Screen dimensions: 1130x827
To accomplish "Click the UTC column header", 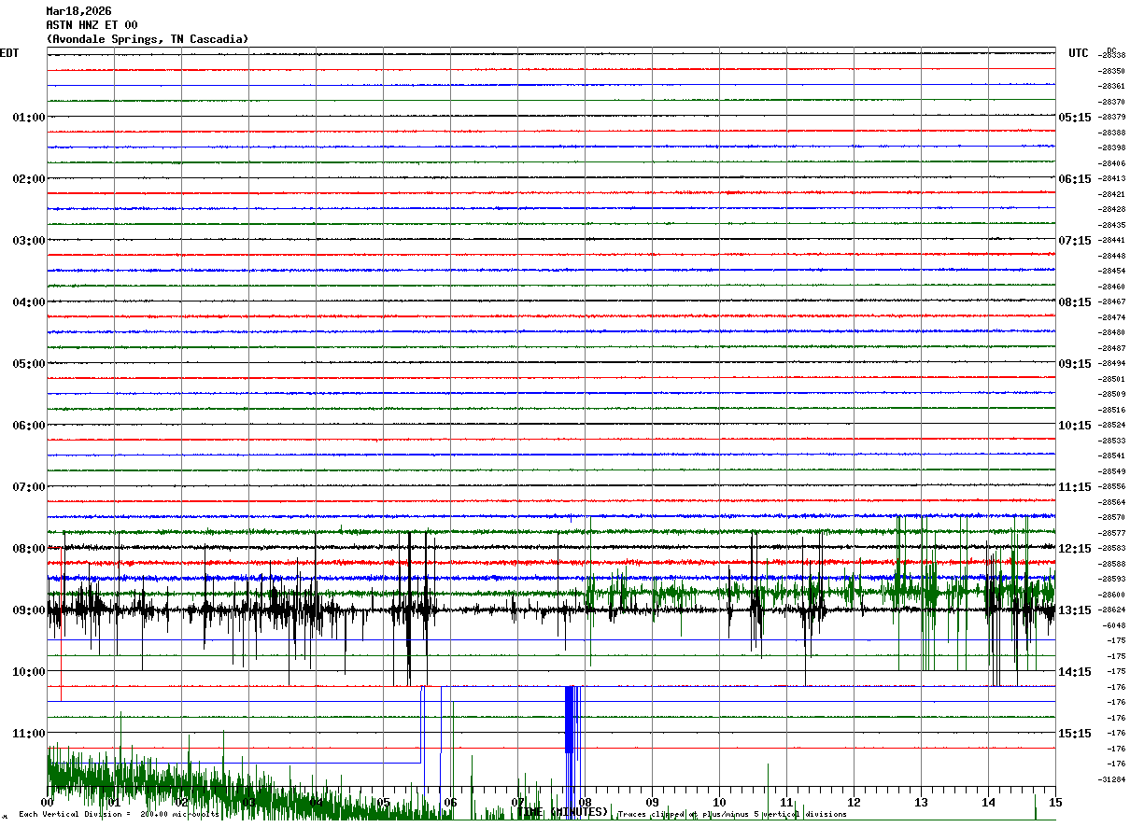I will pos(1079,53).
